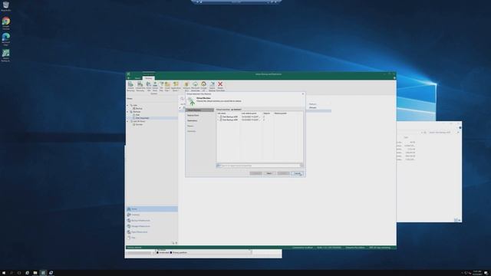491x276 pixels.
Task: Open the Files view in navigation pane
Action: tap(152, 238)
